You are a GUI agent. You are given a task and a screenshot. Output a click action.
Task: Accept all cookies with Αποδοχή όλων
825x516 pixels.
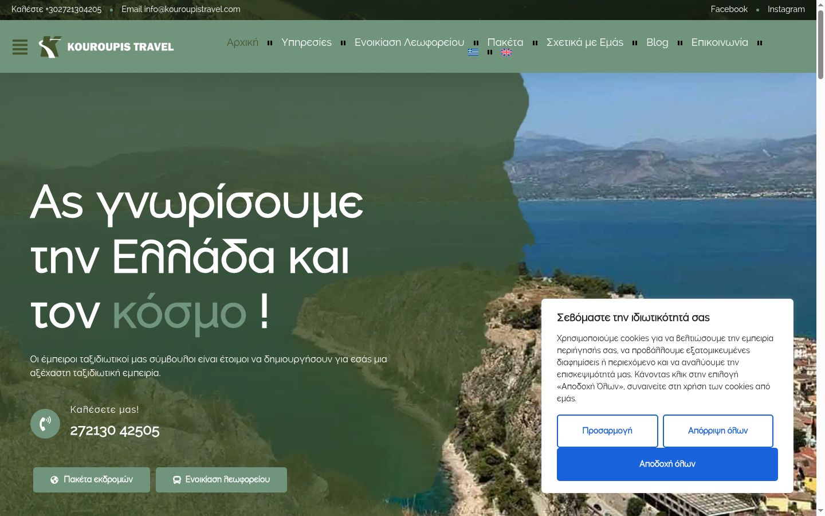667,464
